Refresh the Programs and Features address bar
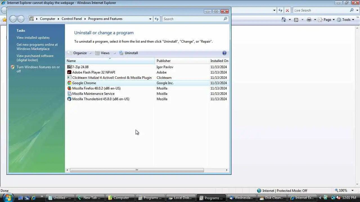 pyautogui.click(x=157, y=19)
